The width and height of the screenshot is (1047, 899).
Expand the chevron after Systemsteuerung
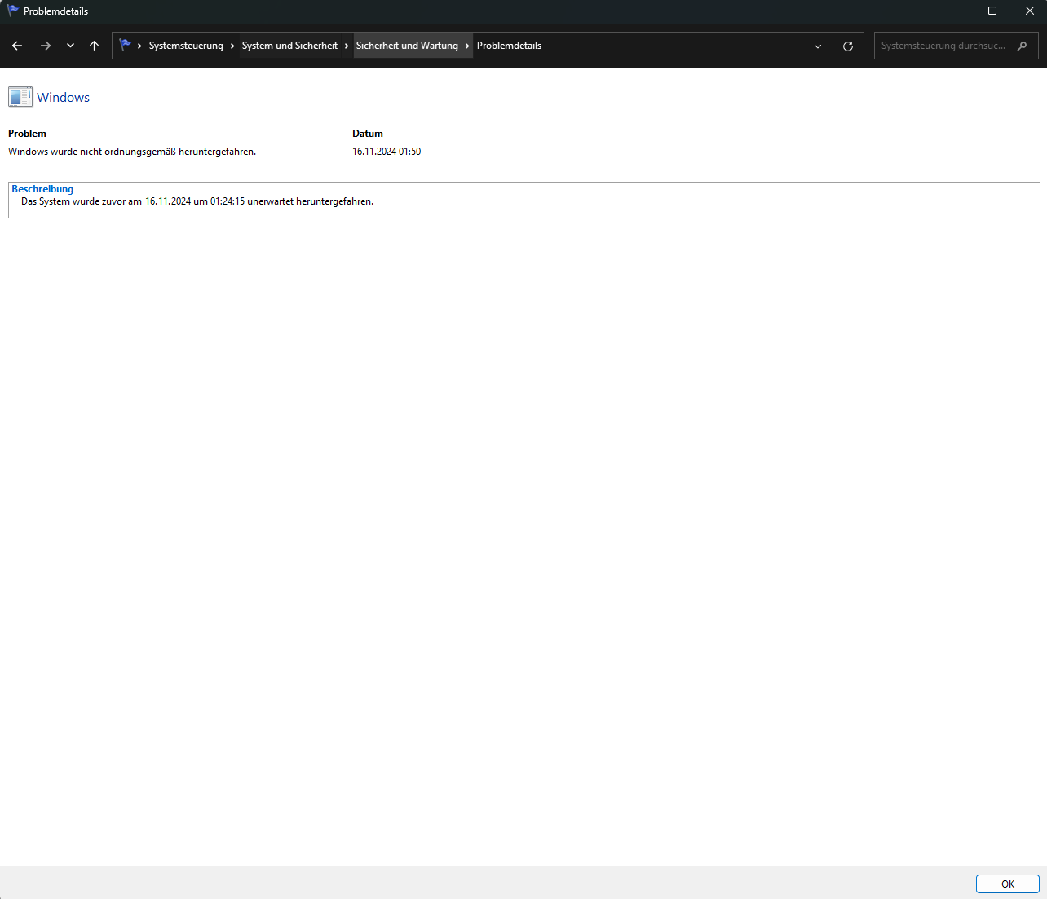pyautogui.click(x=232, y=46)
